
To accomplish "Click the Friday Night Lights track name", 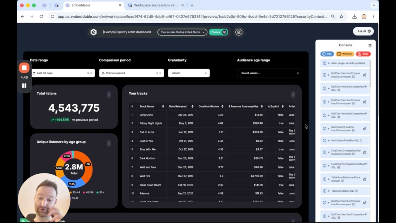I will pos(151,123).
